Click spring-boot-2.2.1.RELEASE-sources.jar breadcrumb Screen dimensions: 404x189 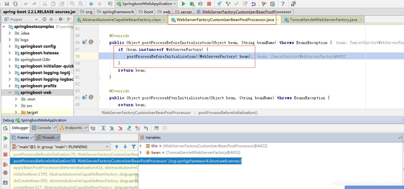coord(39,12)
